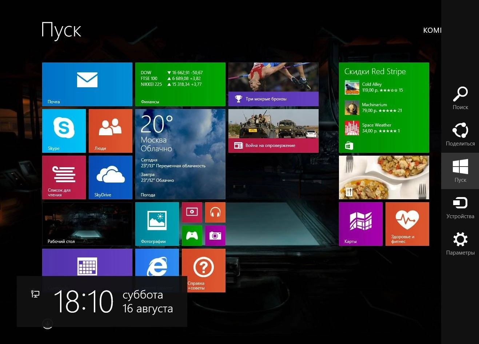Click the 20° temperature reading

click(x=157, y=125)
